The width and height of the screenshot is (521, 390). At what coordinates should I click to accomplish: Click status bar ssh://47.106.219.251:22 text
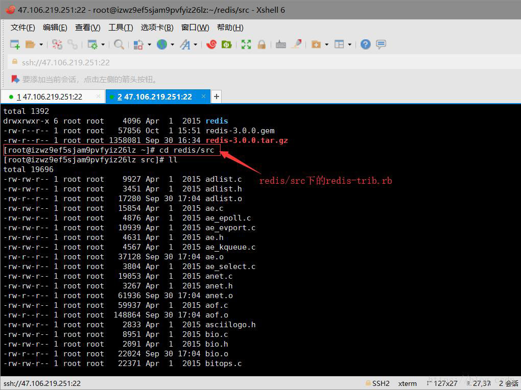[x=42, y=383]
